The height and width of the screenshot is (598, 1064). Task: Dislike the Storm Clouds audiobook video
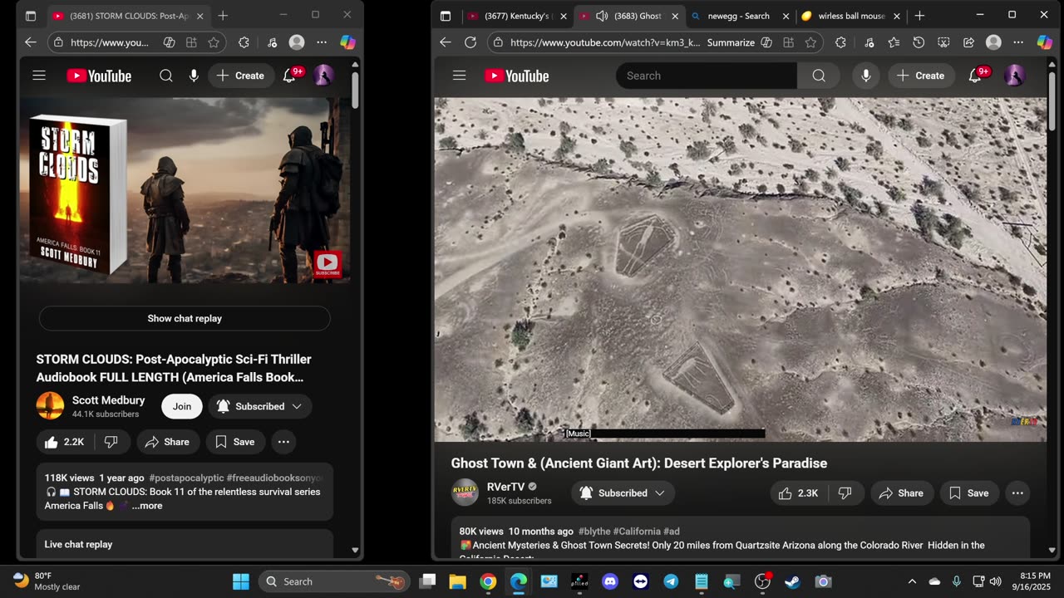111,442
